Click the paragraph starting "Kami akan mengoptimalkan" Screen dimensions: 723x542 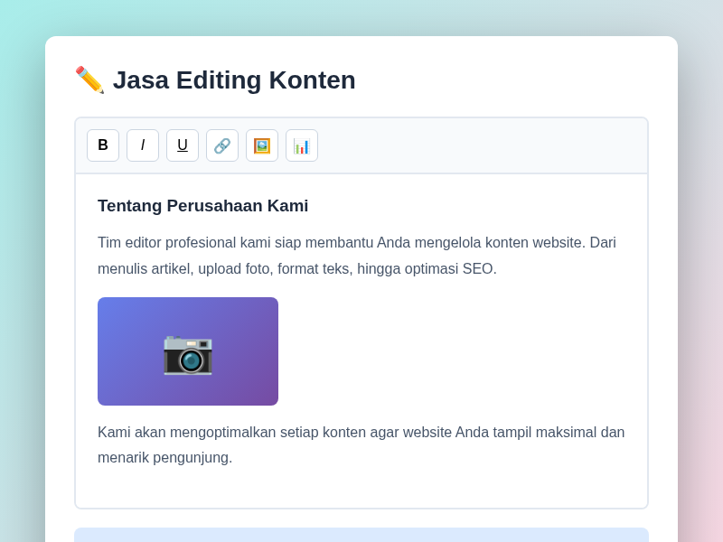click(361, 444)
